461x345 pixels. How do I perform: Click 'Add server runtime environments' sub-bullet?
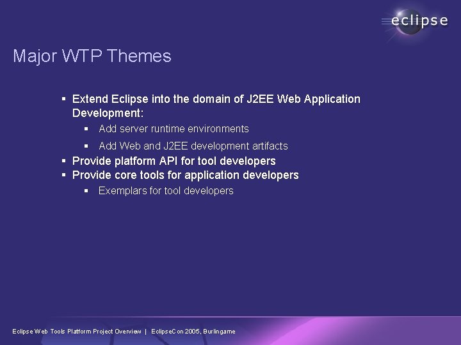pyautogui.click(x=174, y=128)
